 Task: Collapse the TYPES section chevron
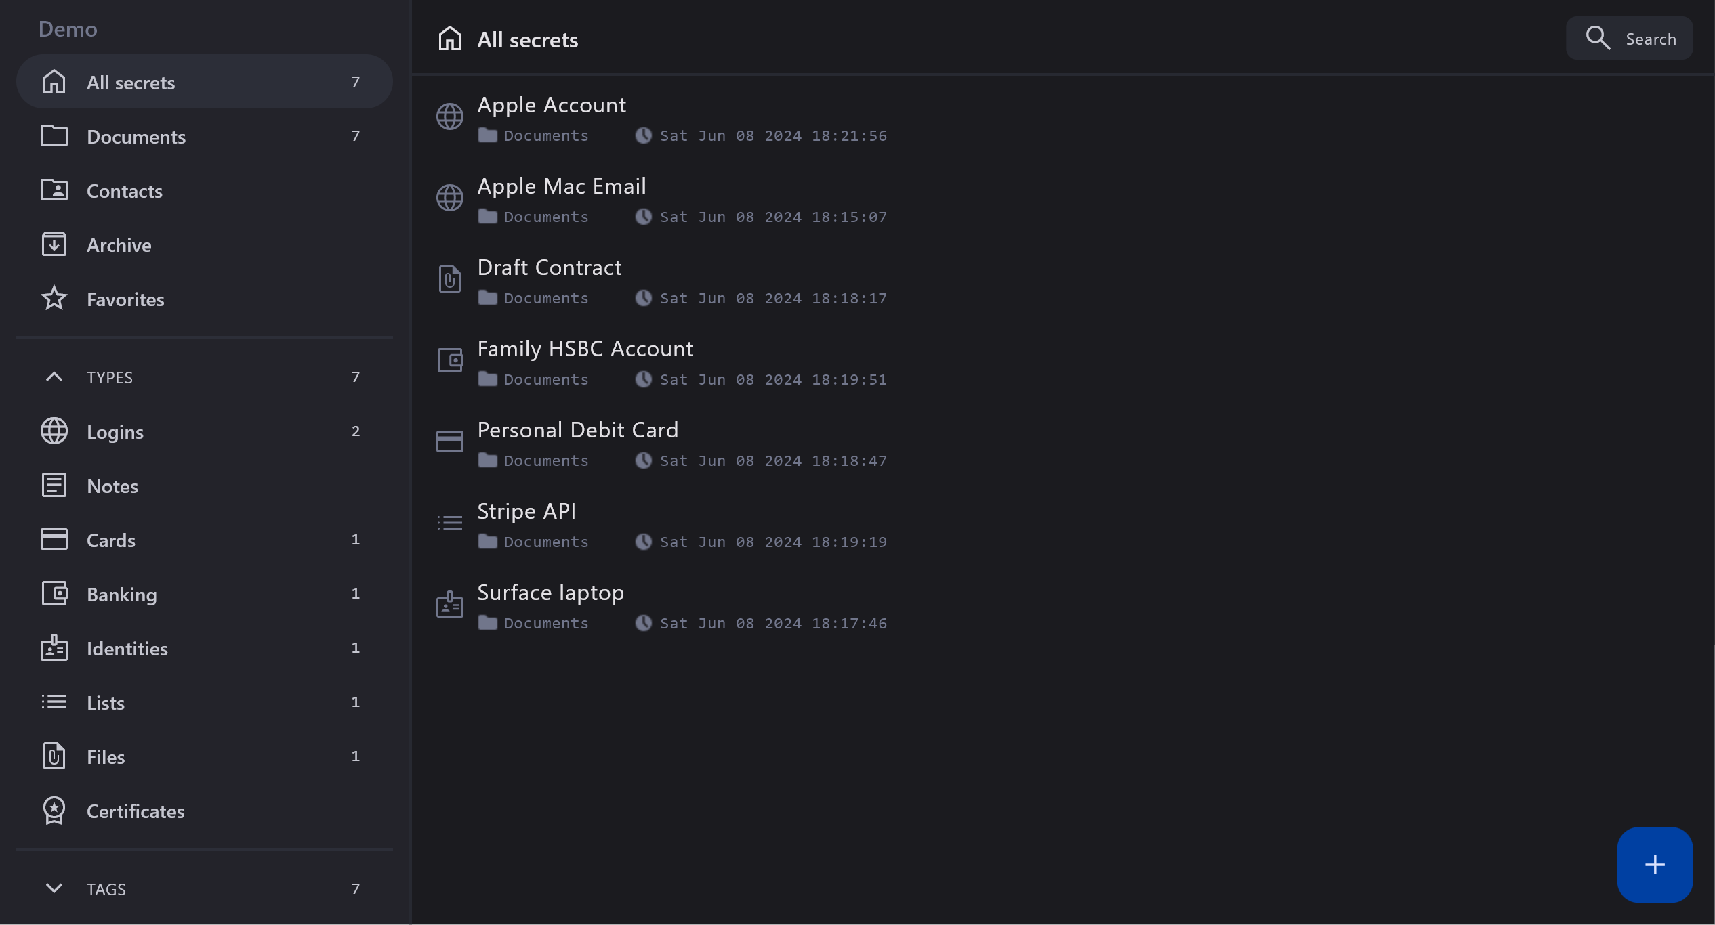(54, 377)
